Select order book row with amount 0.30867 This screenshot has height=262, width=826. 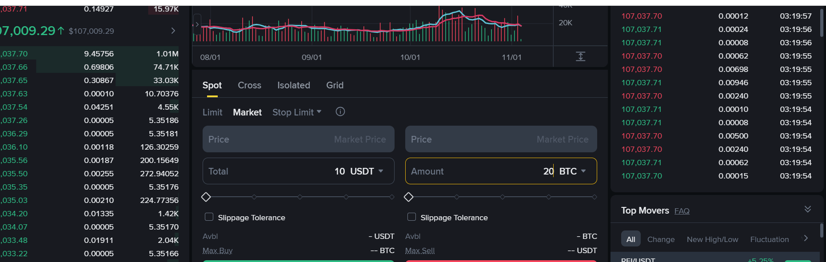89,80
